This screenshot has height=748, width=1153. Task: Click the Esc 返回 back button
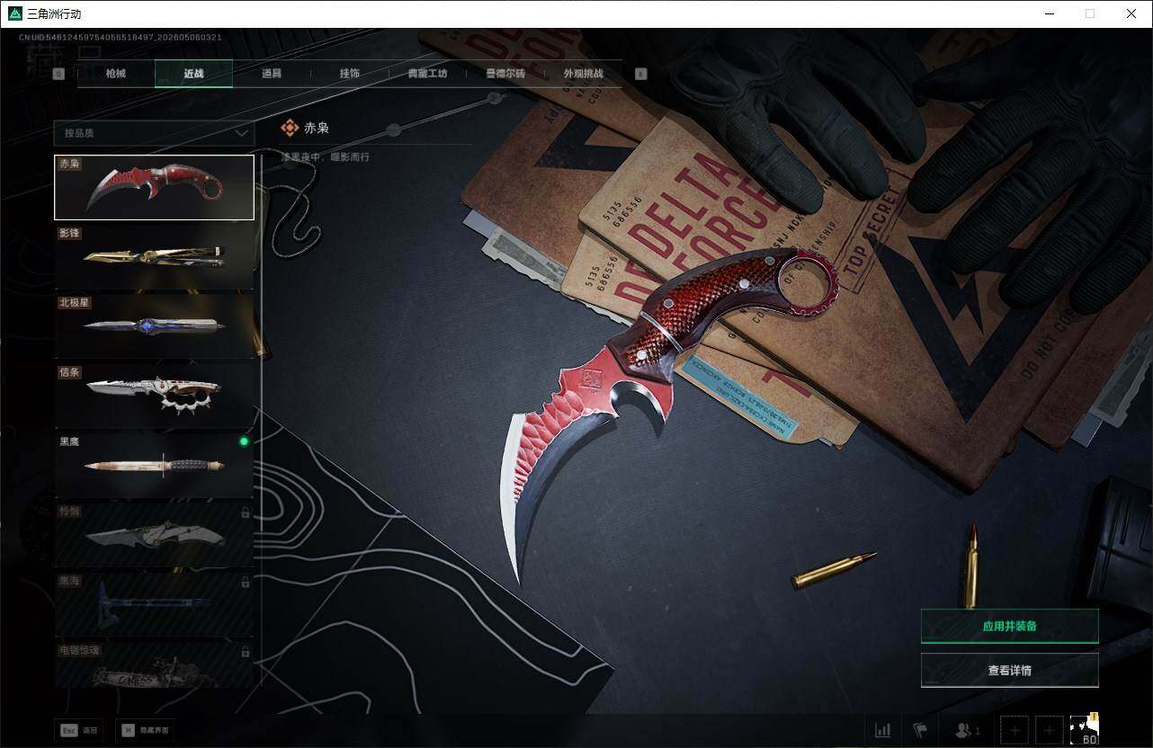coord(79,730)
